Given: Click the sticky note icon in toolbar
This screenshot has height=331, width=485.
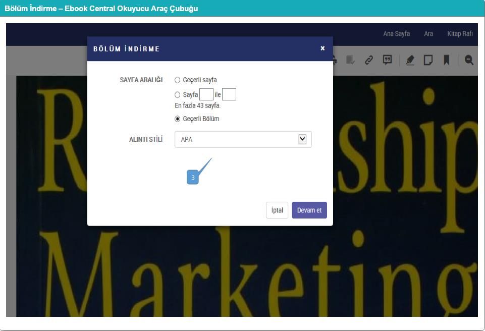Looking at the screenshot, I should [x=428, y=60].
